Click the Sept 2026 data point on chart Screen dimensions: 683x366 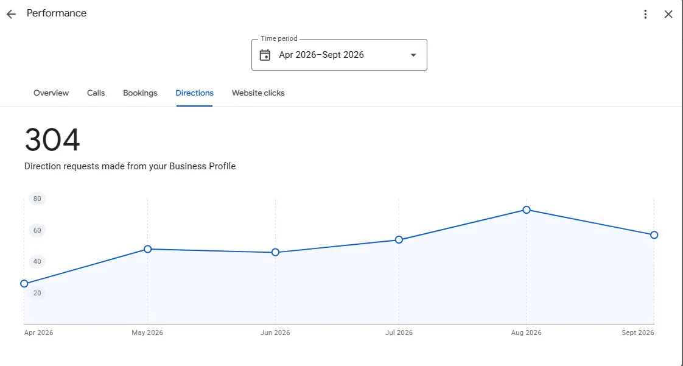click(x=654, y=235)
